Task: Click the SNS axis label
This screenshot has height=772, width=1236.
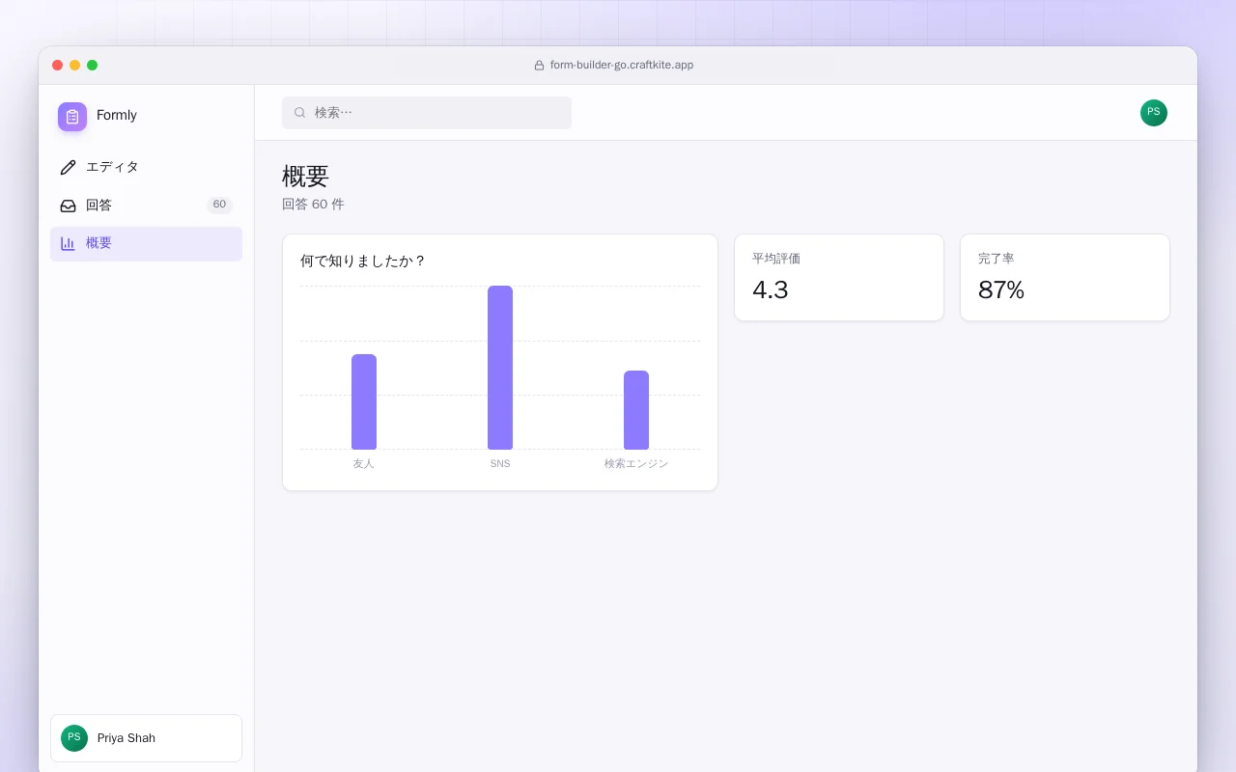Action: [x=500, y=463]
